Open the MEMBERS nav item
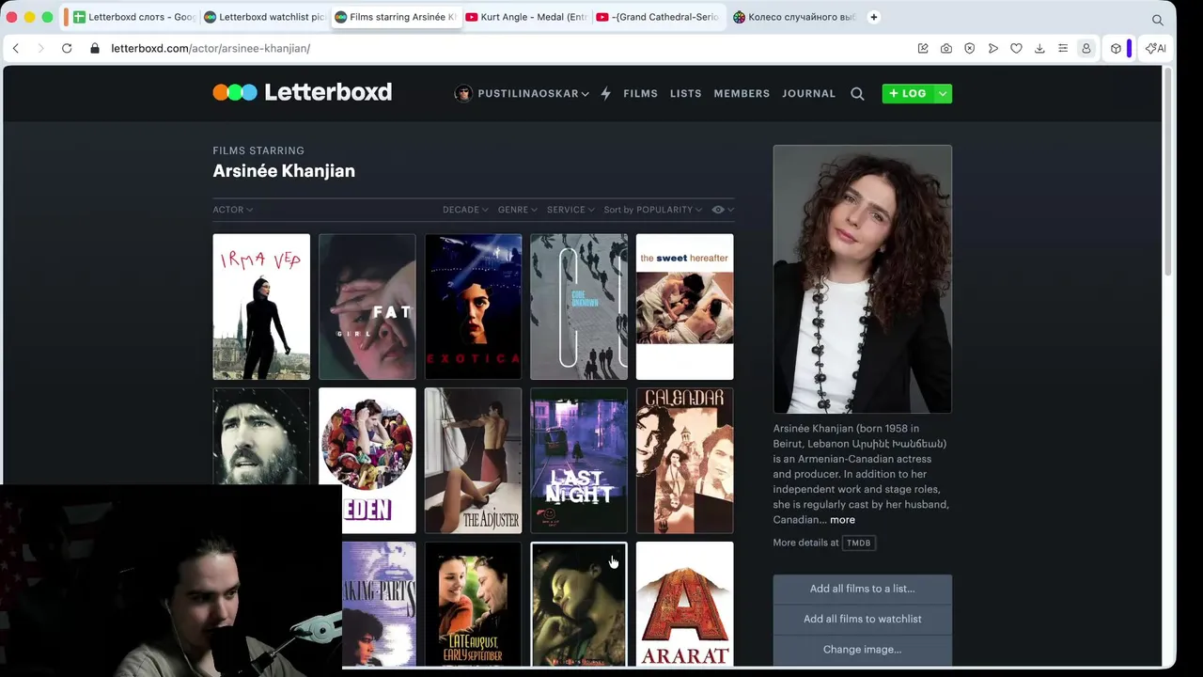Screen dimensions: 1203x677 pos(742,93)
